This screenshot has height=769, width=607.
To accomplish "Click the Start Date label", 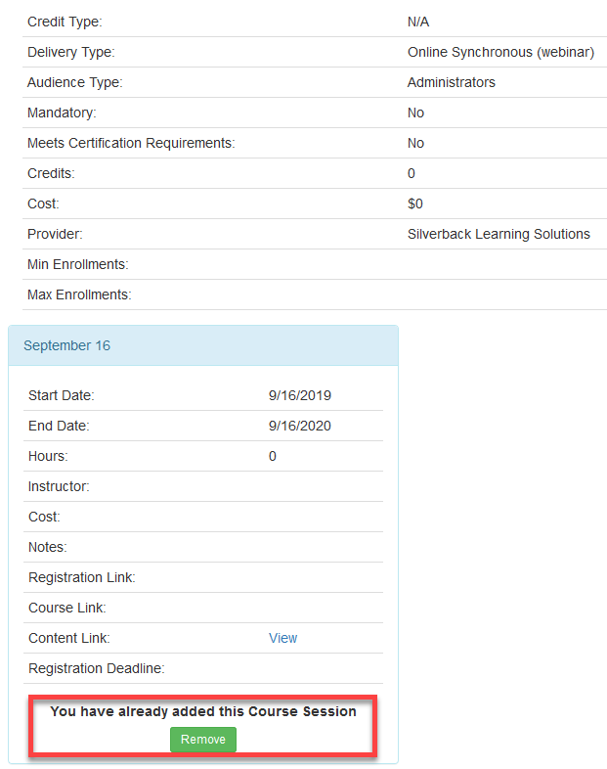I will pos(62,395).
